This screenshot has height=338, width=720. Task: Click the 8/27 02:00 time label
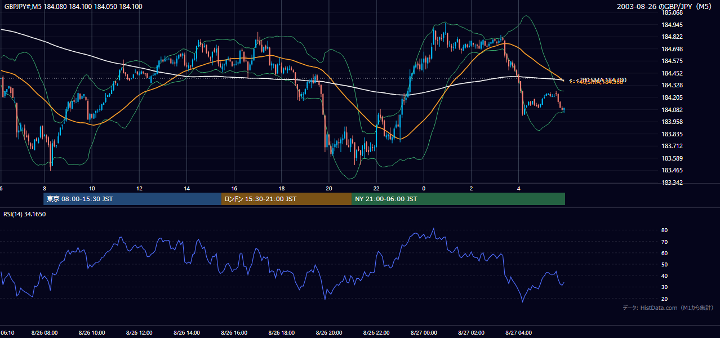pyautogui.click(x=471, y=333)
